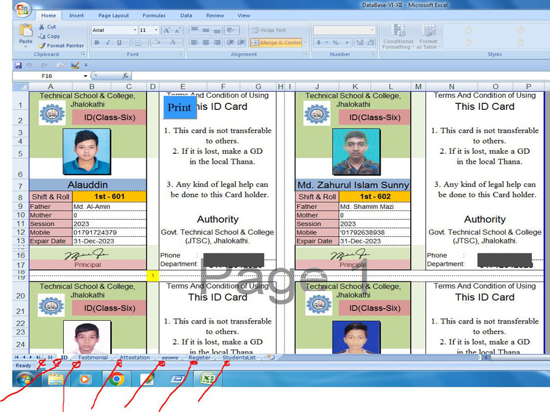Open the Review ribbon tab

215,15
